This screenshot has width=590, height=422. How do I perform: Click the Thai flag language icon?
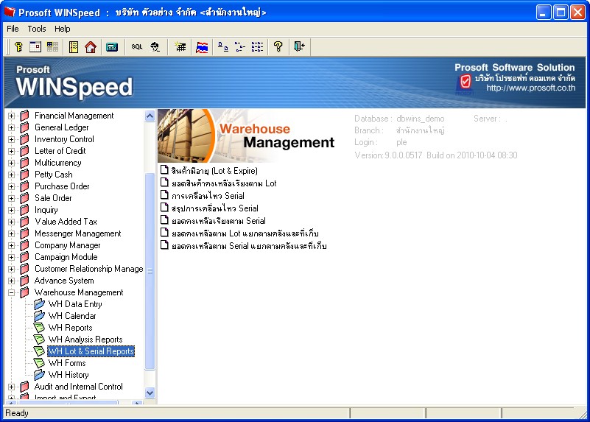(x=202, y=47)
